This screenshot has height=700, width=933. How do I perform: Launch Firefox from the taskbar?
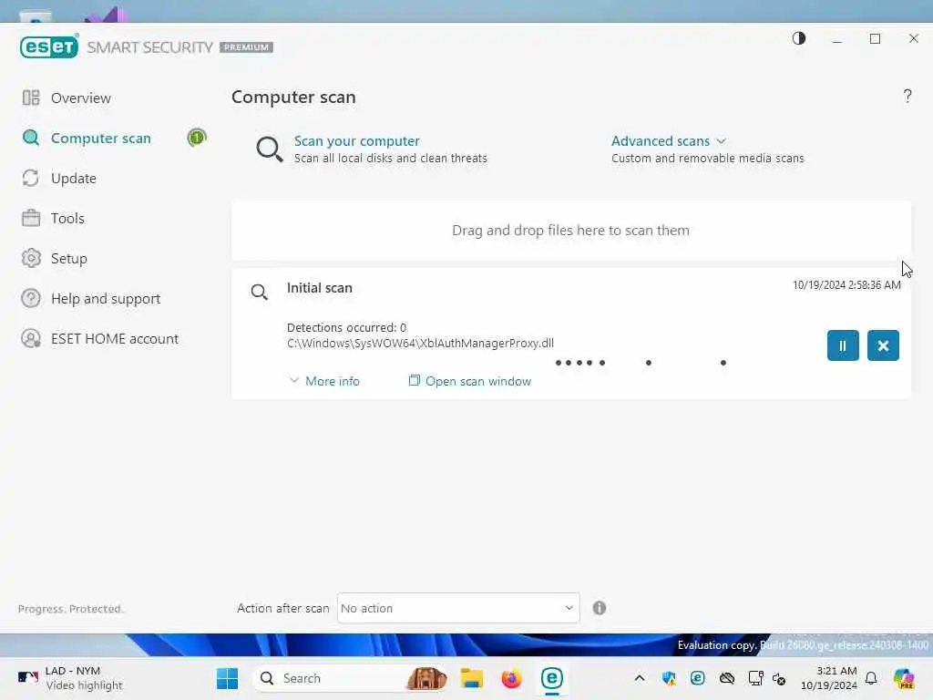[x=511, y=678]
